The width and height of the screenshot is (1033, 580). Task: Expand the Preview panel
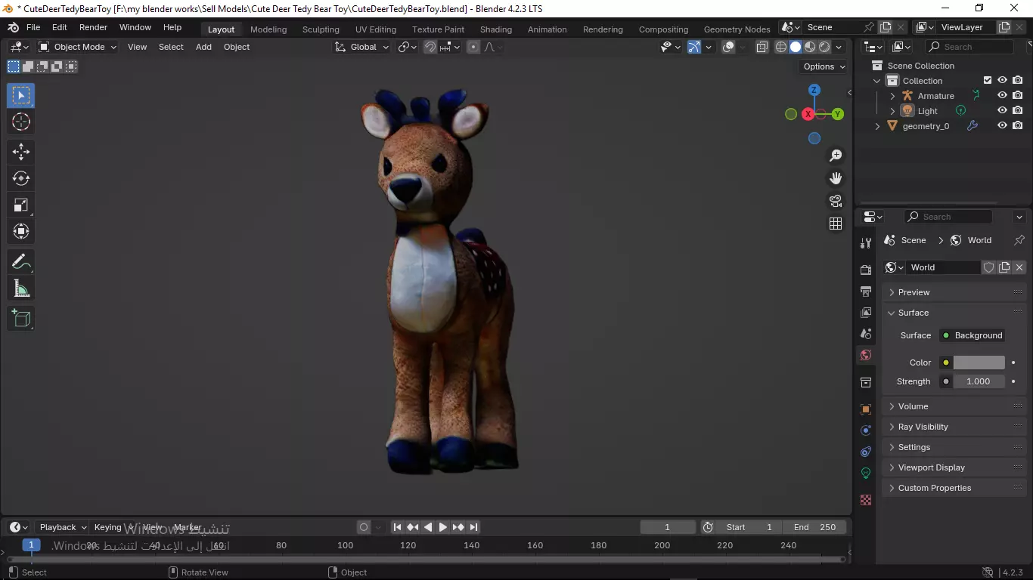coord(954,292)
